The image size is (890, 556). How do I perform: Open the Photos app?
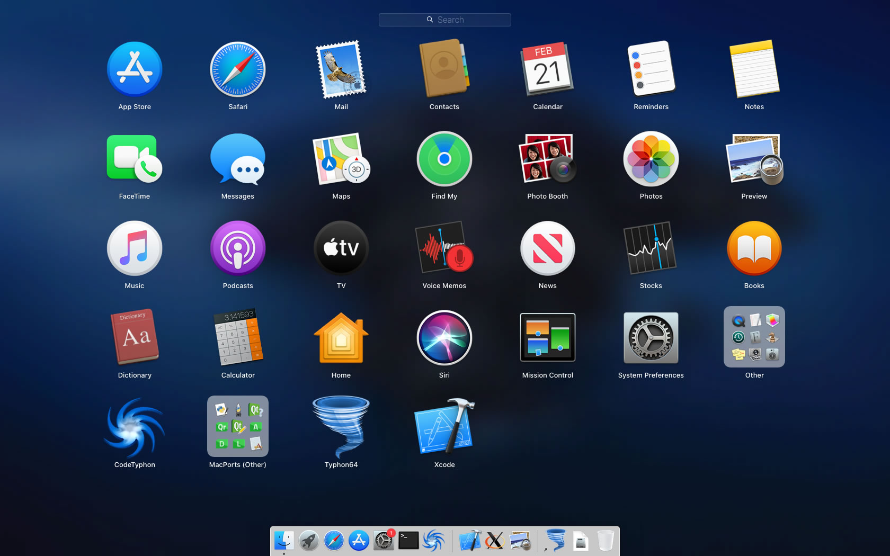point(651,159)
